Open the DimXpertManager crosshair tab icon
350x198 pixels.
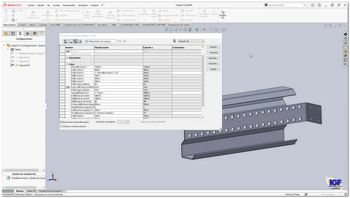point(27,34)
